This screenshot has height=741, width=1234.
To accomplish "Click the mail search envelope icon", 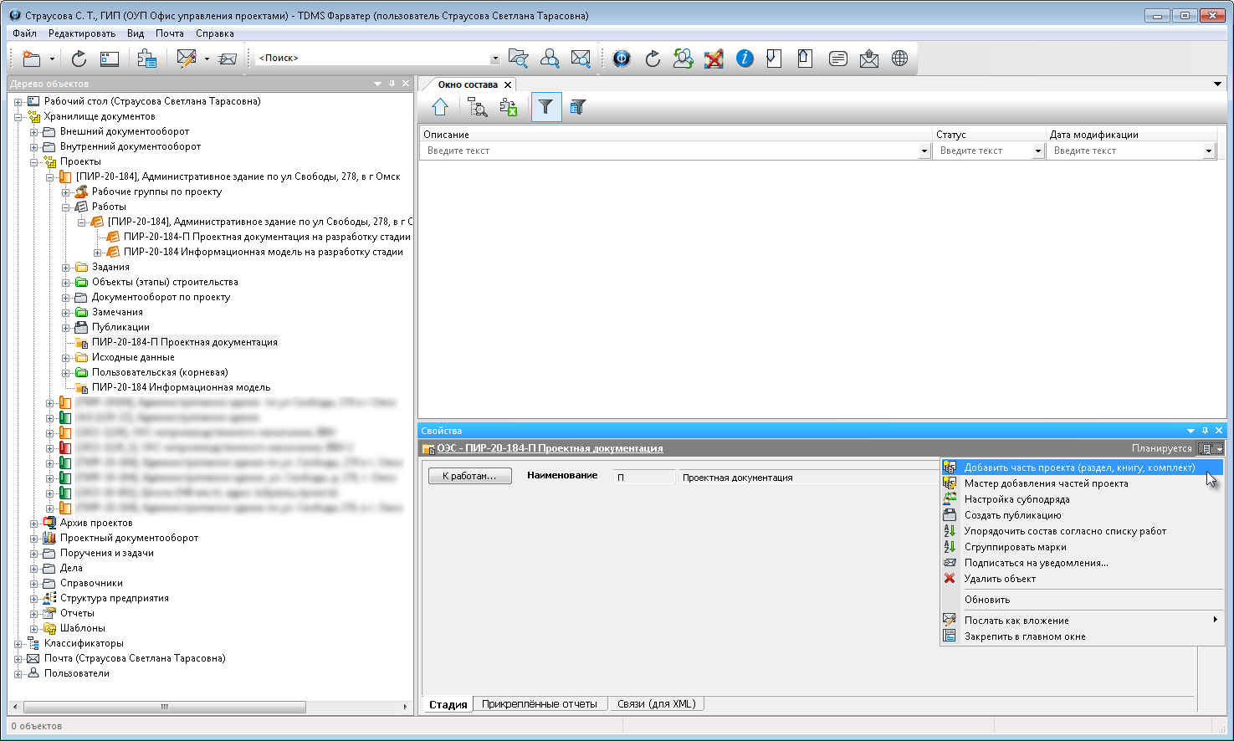I will [x=581, y=59].
